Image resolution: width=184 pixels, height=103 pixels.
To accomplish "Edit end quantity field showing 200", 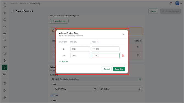I will pos(80,56).
